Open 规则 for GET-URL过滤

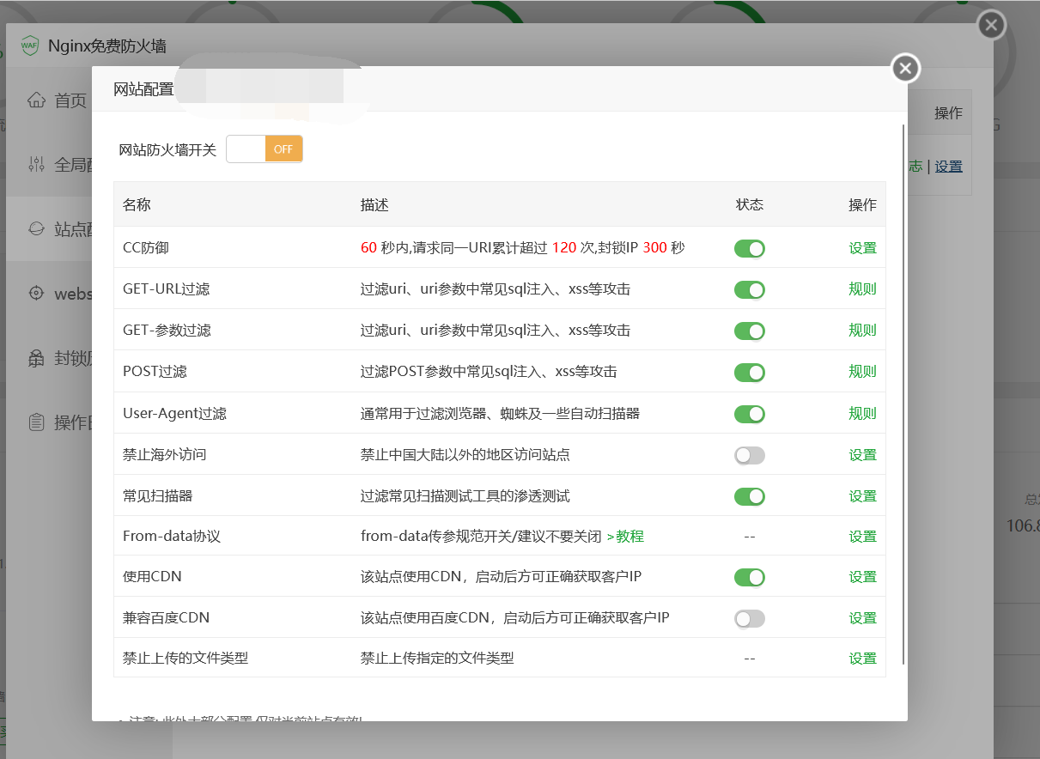click(x=863, y=289)
